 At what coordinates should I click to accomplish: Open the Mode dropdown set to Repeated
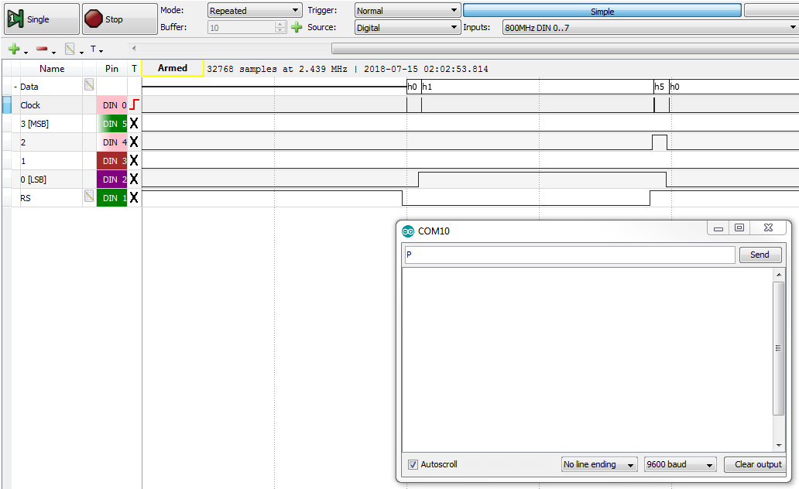255,10
